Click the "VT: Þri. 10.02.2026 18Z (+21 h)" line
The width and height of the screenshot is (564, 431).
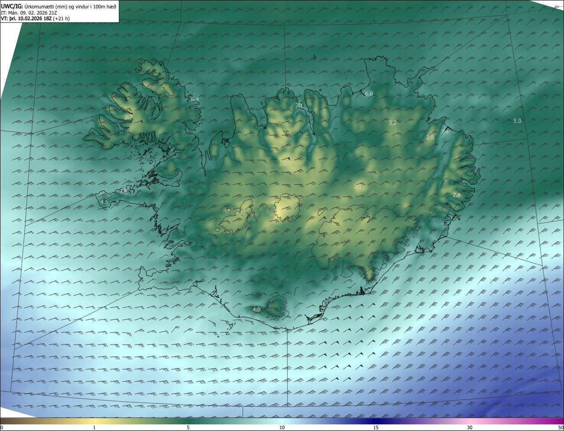click(x=35, y=19)
